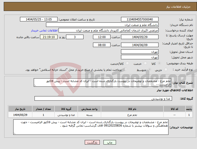Click the شرح کلی نیاز description textarea
This screenshot has height=149, width=197.
click(102, 82)
